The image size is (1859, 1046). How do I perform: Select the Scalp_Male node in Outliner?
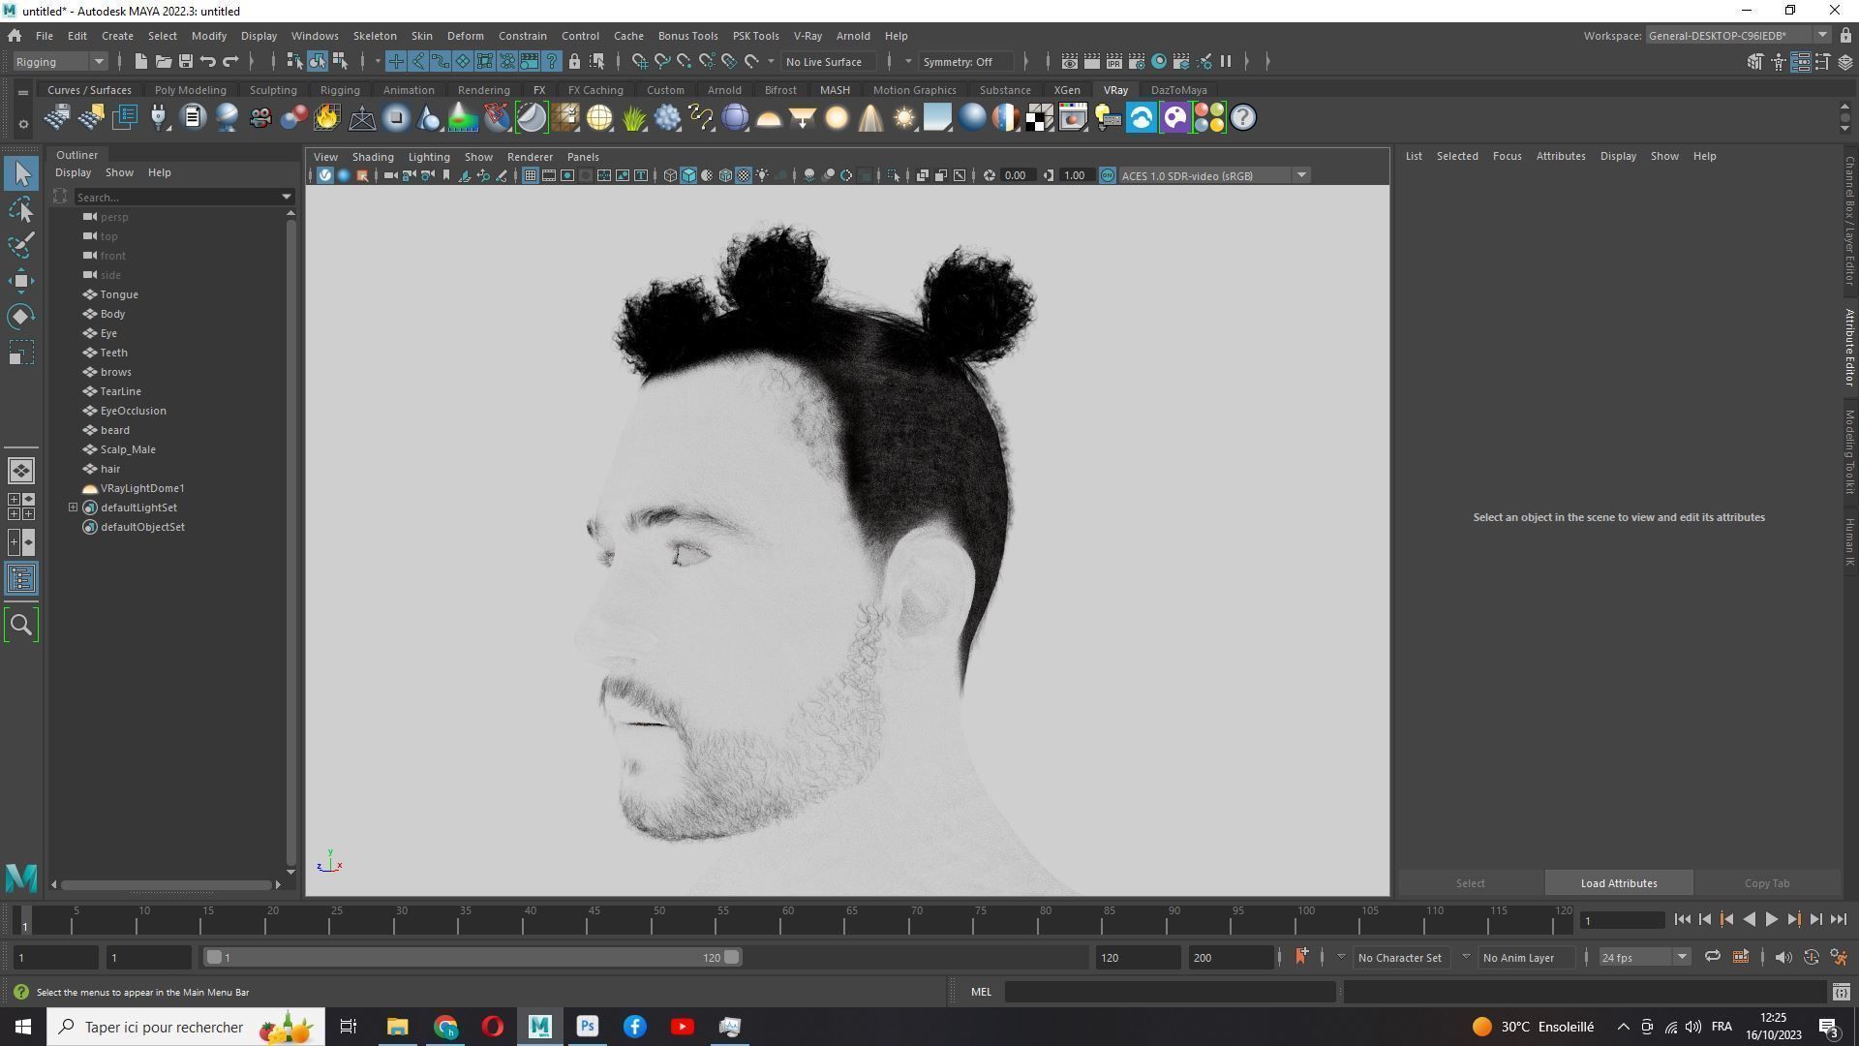pos(128,449)
